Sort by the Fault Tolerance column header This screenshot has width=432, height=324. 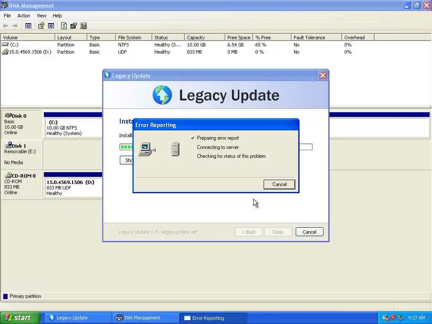(x=316, y=38)
